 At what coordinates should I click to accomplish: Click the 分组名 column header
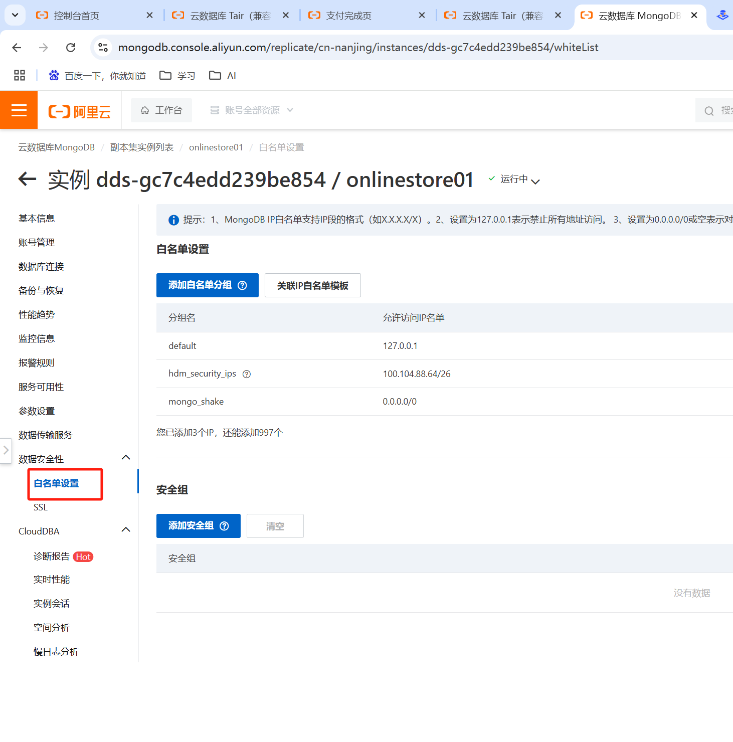coord(181,318)
